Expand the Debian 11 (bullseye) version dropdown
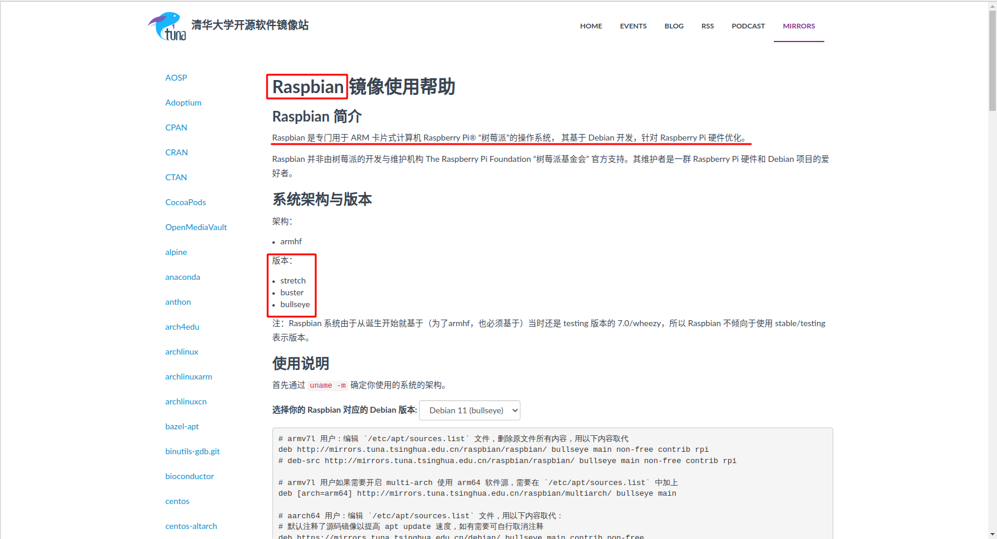 coord(469,410)
